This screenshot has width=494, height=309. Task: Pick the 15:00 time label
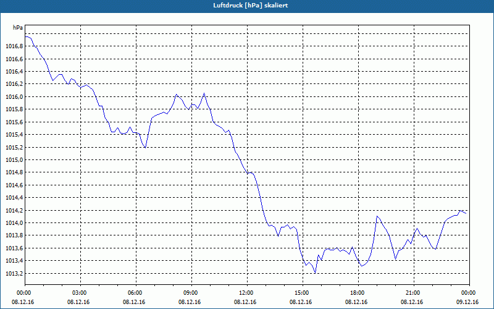coord(301,293)
